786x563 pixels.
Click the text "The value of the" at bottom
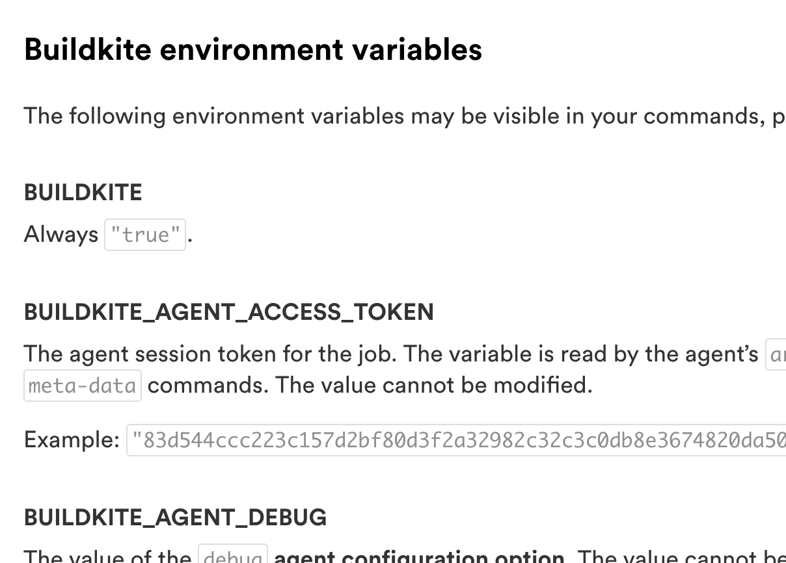pyautogui.click(x=107, y=557)
